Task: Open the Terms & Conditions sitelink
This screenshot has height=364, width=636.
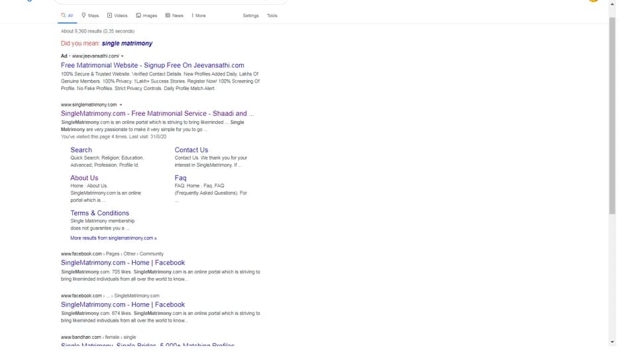Action: [x=99, y=213]
